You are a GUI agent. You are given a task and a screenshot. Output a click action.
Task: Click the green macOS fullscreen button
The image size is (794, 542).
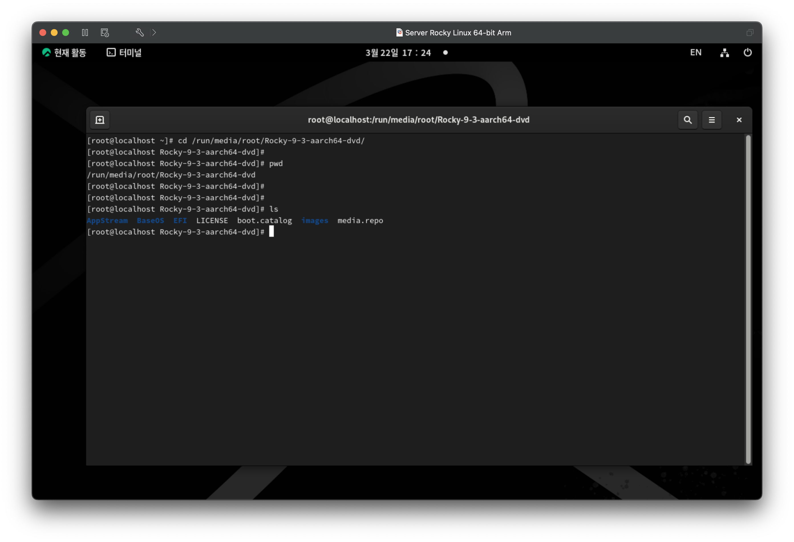point(66,33)
